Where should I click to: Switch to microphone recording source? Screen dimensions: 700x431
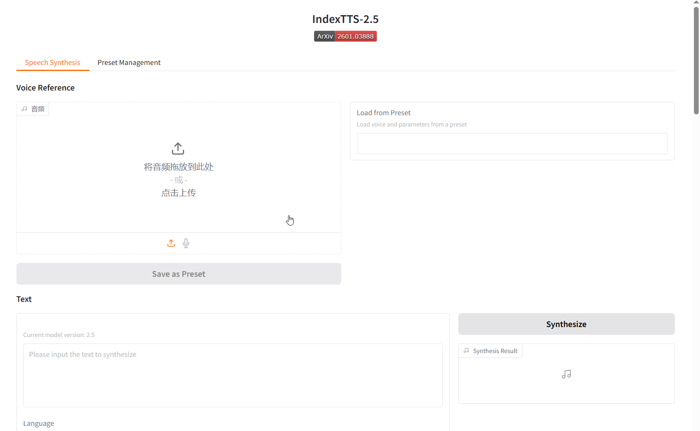click(186, 243)
